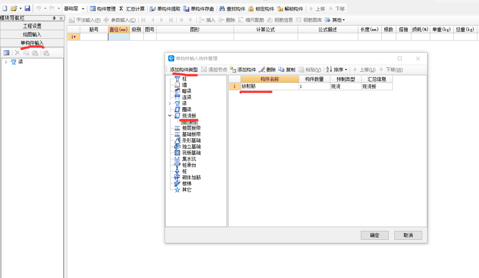The image size is (479, 278).
Task: Select 梁 in the navigation panel tree
Action: tap(20, 62)
